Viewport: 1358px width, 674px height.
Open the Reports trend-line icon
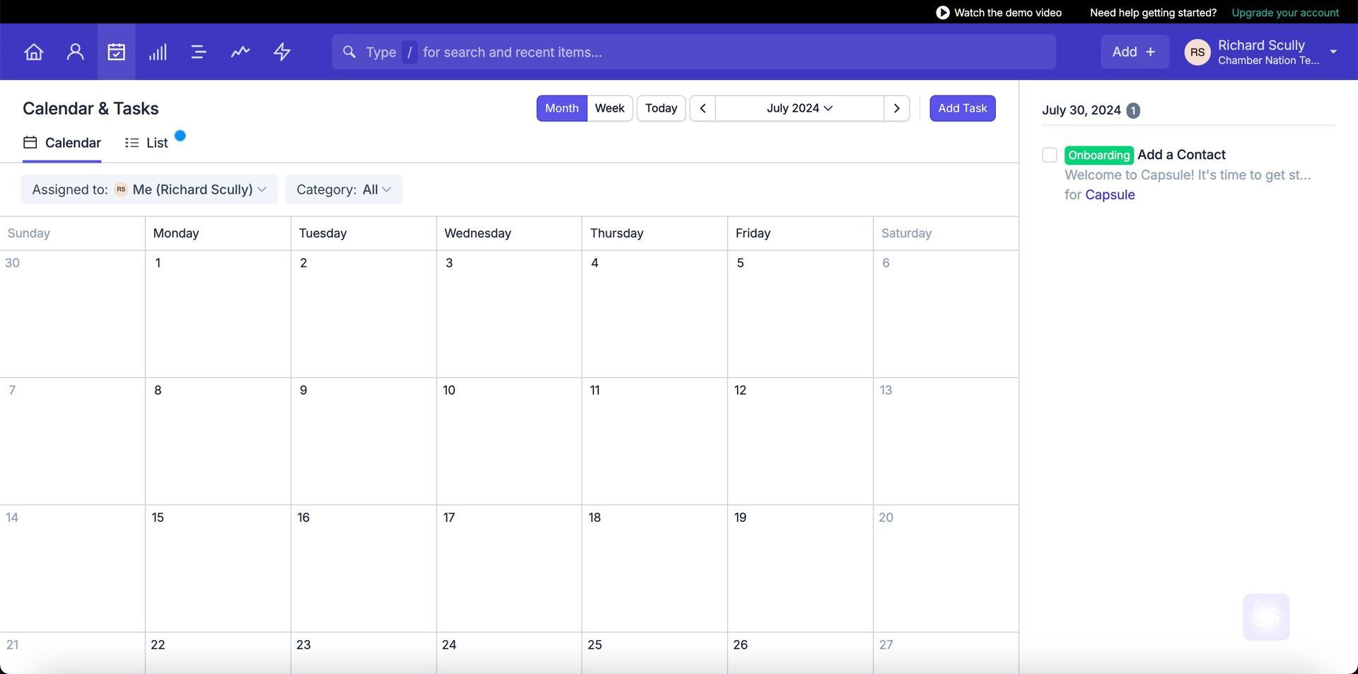pos(240,52)
